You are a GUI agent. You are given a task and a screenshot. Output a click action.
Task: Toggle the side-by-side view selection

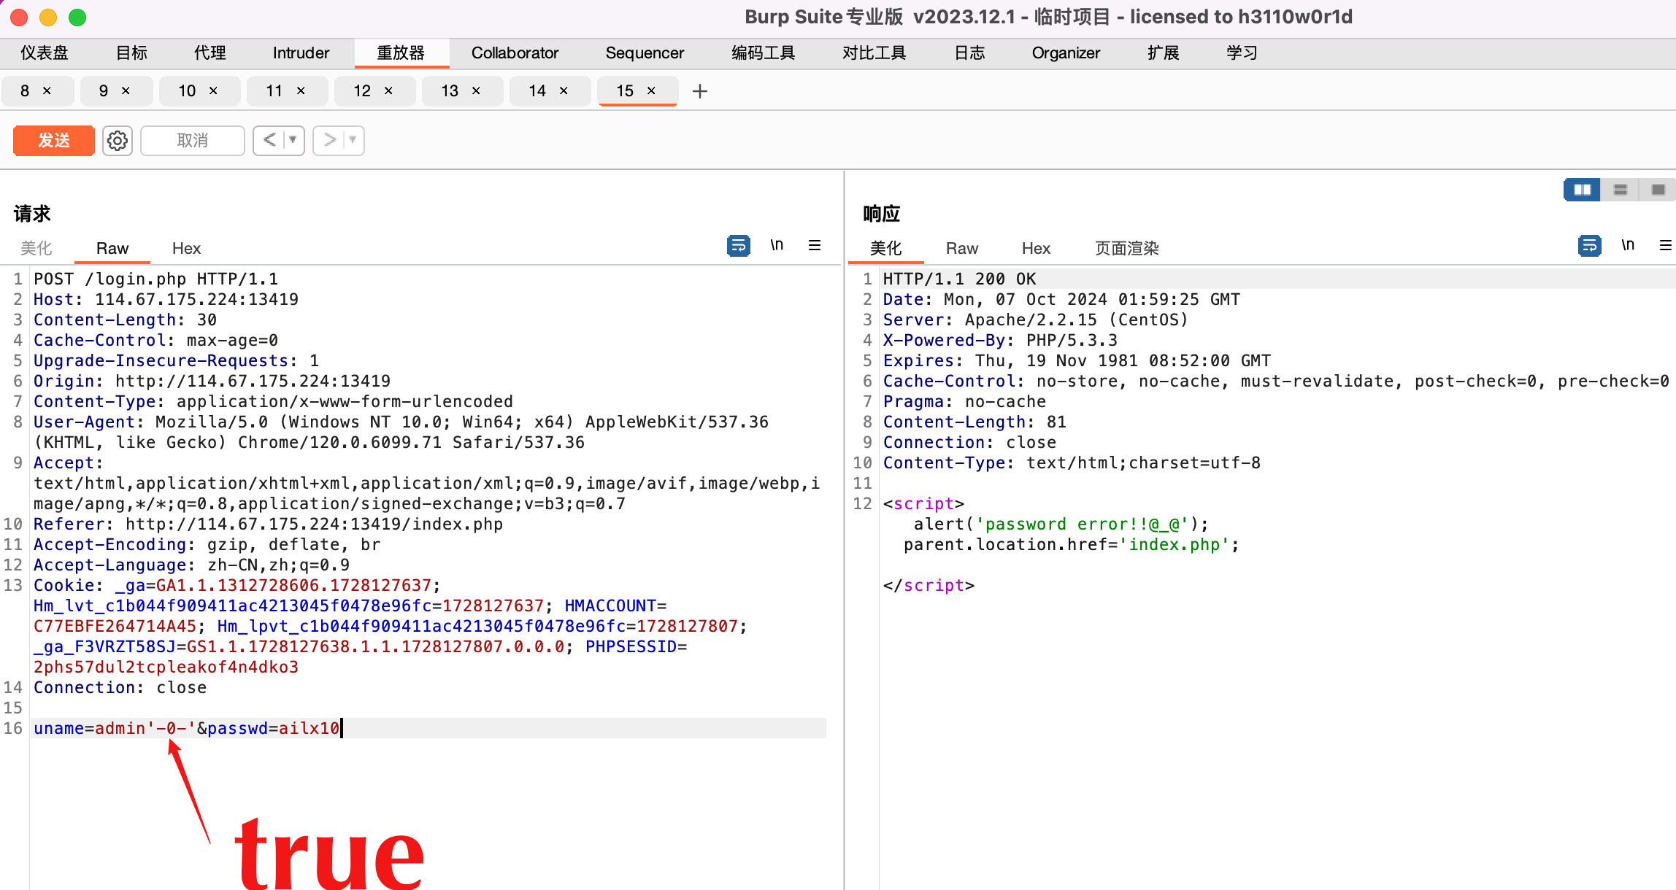pos(1581,189)
